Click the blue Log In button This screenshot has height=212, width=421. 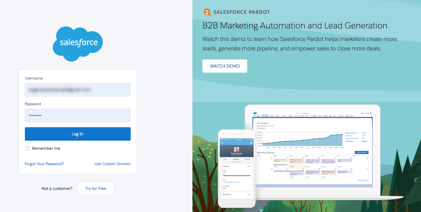[78, 134]
